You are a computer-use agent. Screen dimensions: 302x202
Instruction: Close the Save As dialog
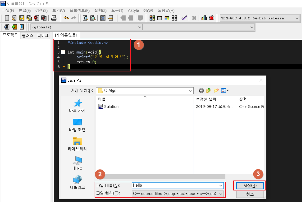[x=261, y=80]
